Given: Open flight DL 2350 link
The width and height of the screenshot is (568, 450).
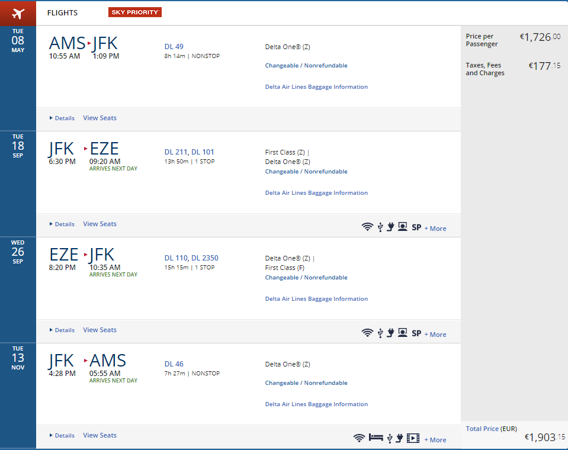Looking at the screenshot, I should click(x=205, y=258).
